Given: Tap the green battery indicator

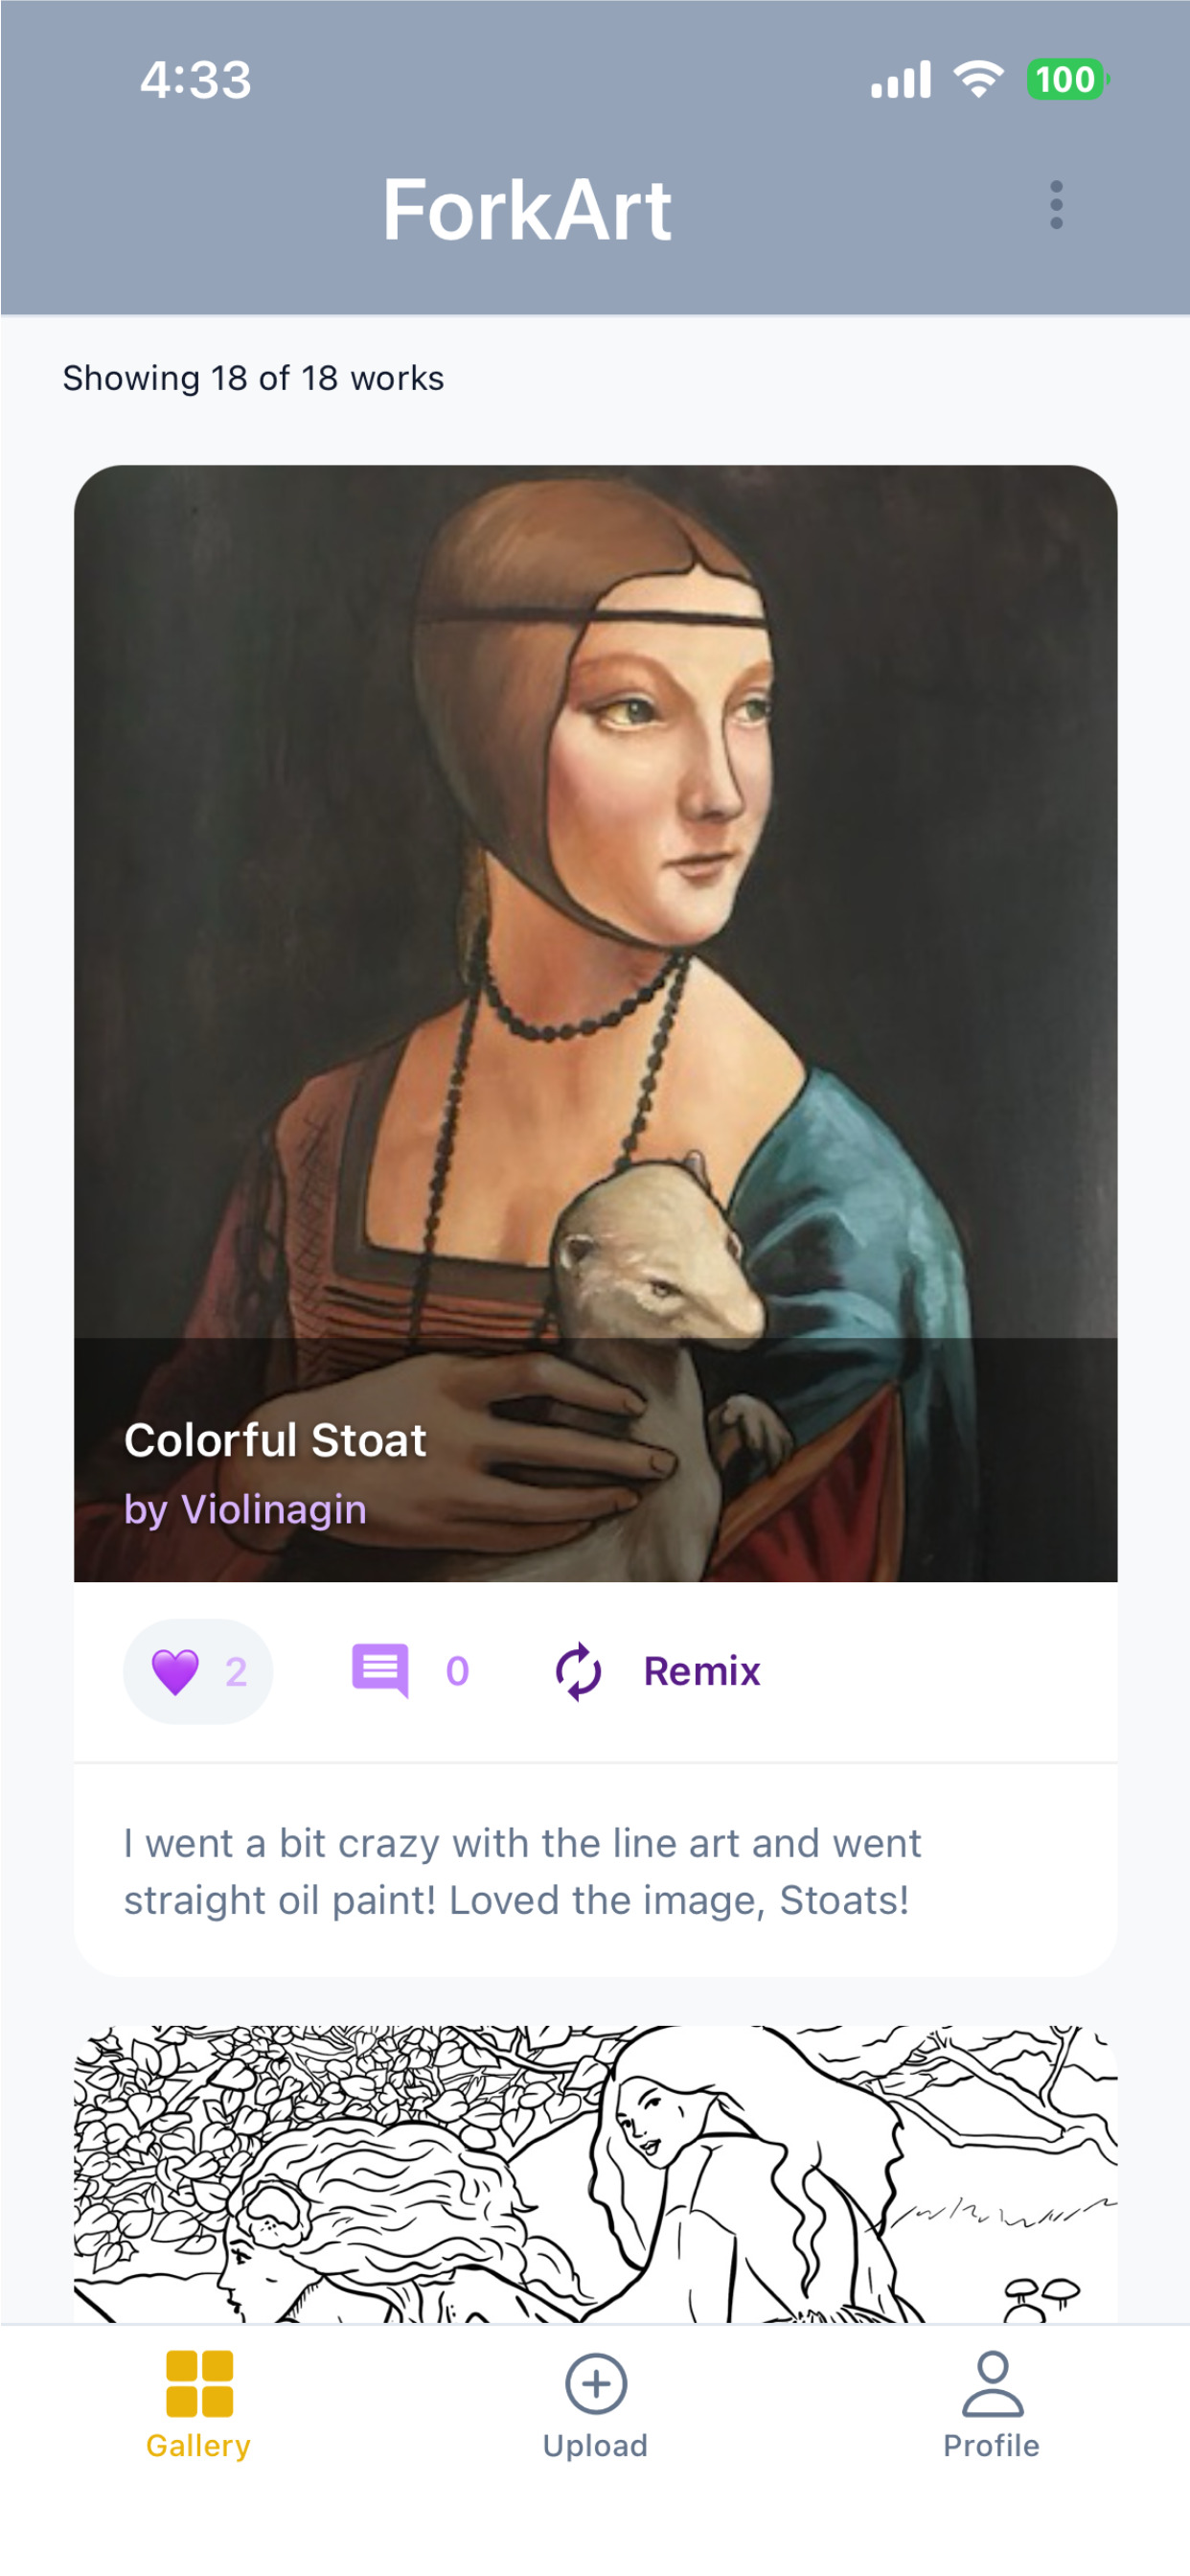Looking at the screenshot, I should tap(1066, 80).
